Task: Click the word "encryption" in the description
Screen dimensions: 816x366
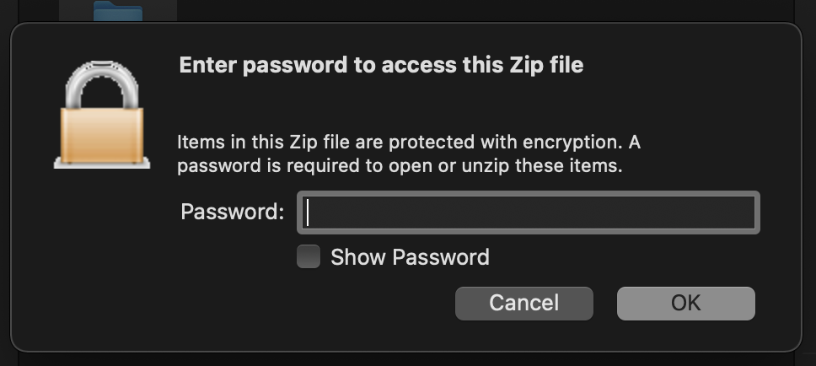Action: [572, 143]
